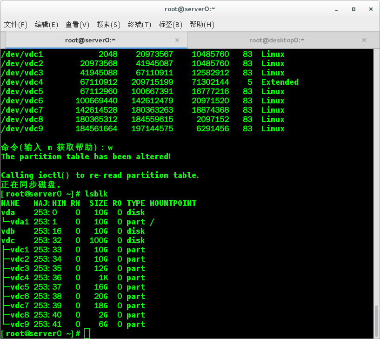This screenshot has height=339, width=380.
Task: Click the /dev/vdc2 fdisk row
Action: [x=142, y=64]
